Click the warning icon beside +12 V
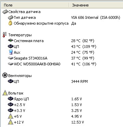This screenshot has width=123, height=127. click(11, 122)
